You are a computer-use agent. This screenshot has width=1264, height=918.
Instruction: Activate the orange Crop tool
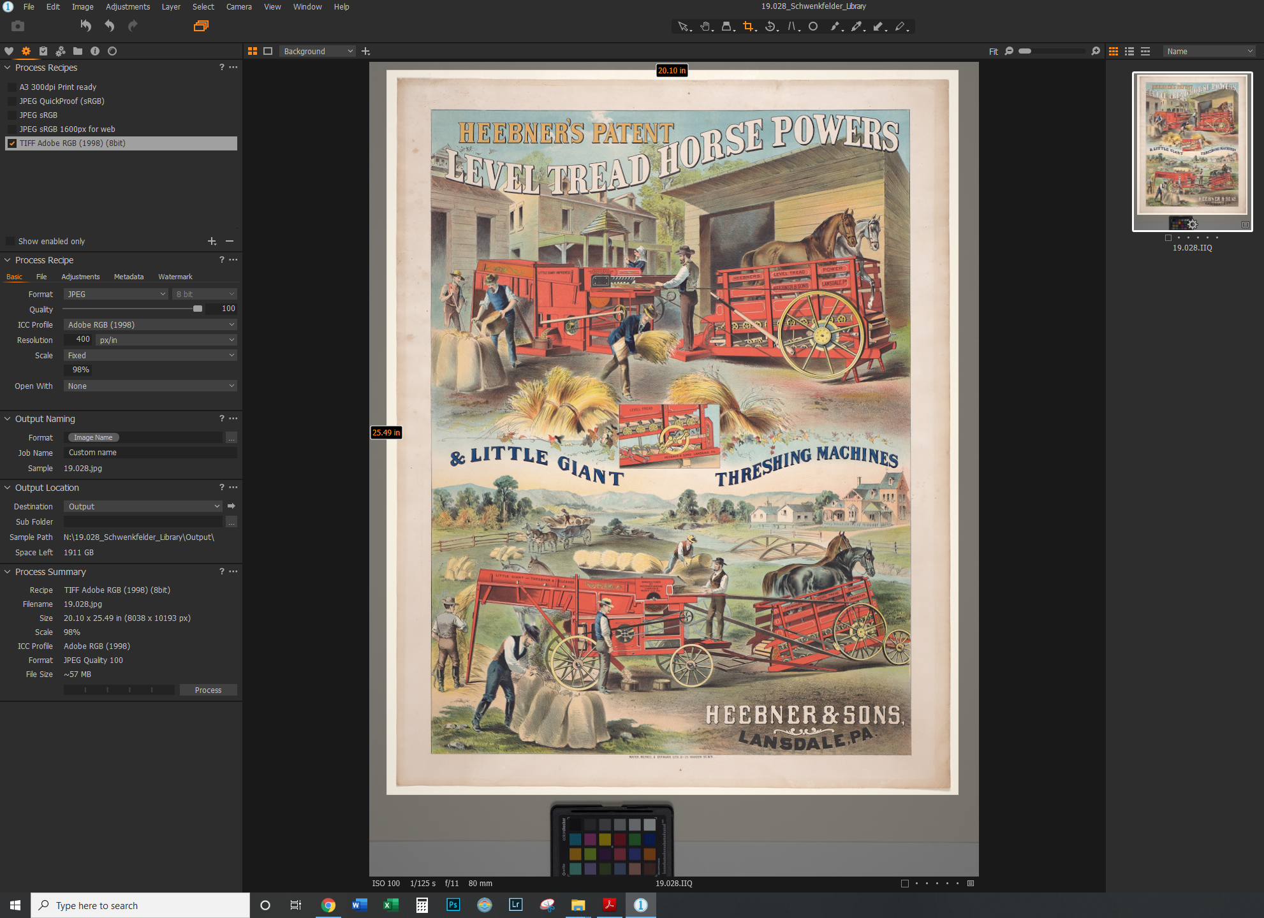point(749,27)
